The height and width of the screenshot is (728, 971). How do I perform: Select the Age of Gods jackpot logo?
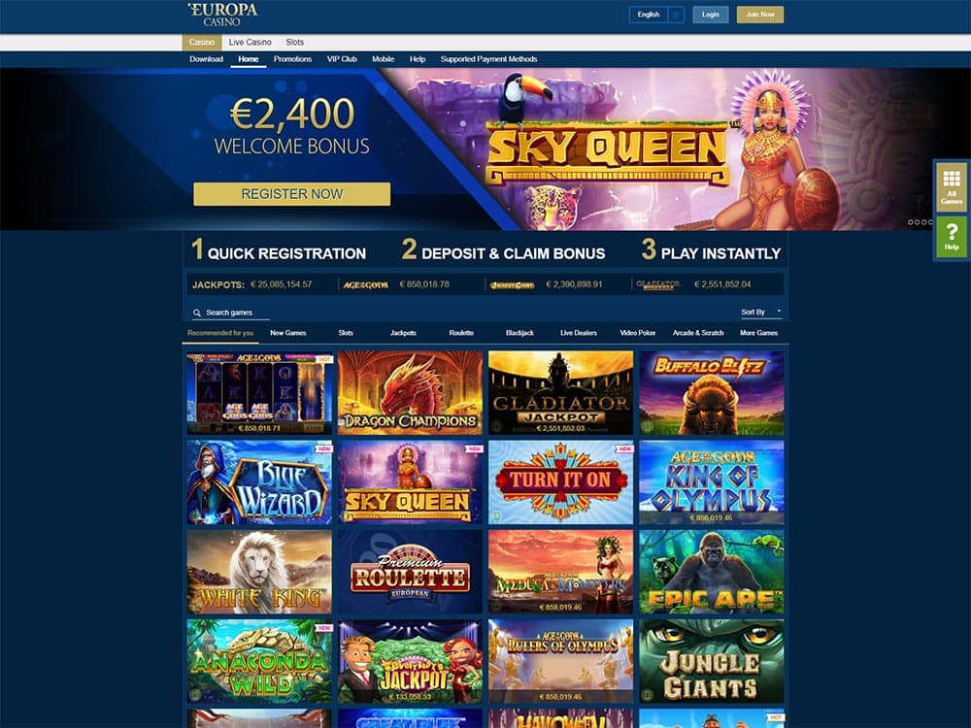365,284
